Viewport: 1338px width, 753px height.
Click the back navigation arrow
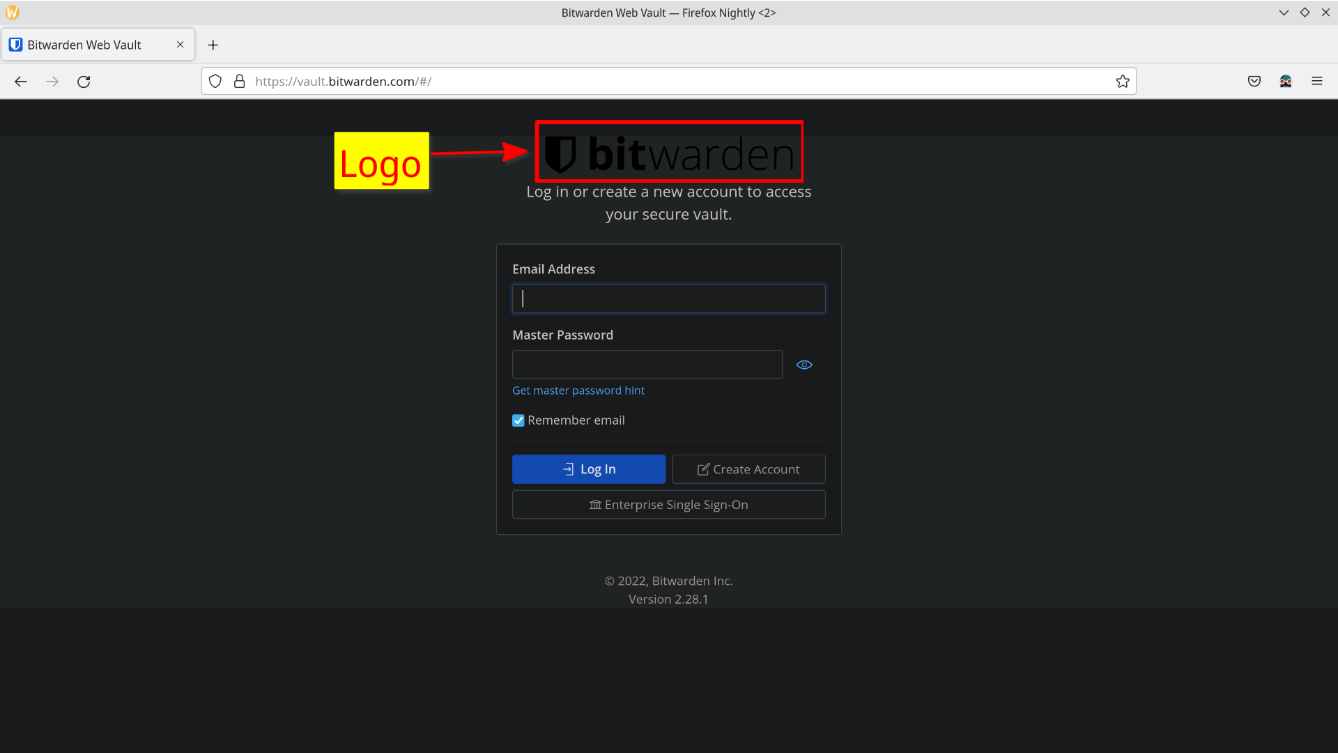coord(21,81)
